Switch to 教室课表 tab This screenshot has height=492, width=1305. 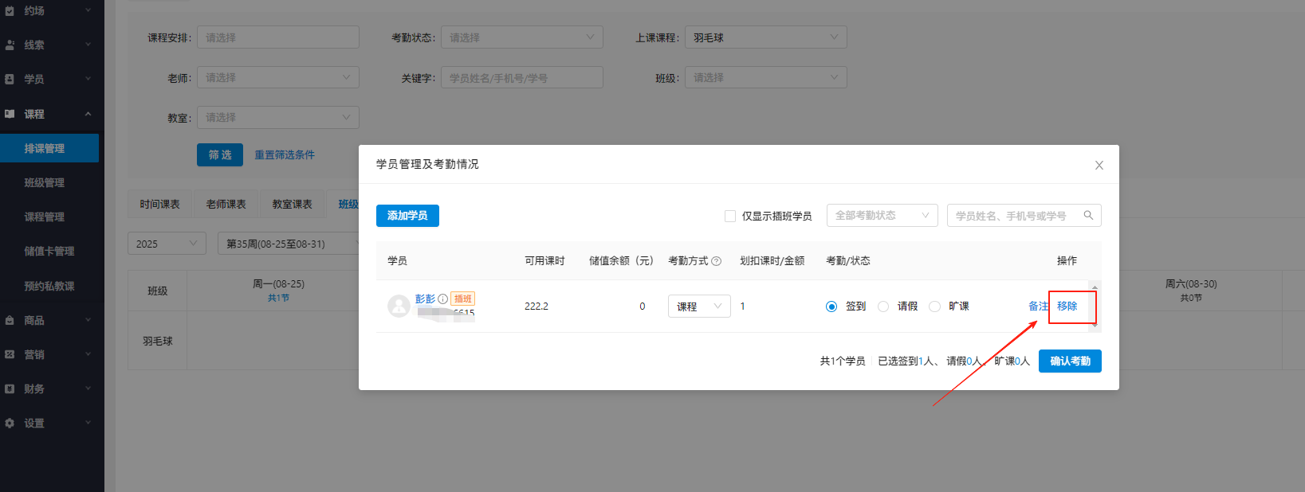click(293, 204)
